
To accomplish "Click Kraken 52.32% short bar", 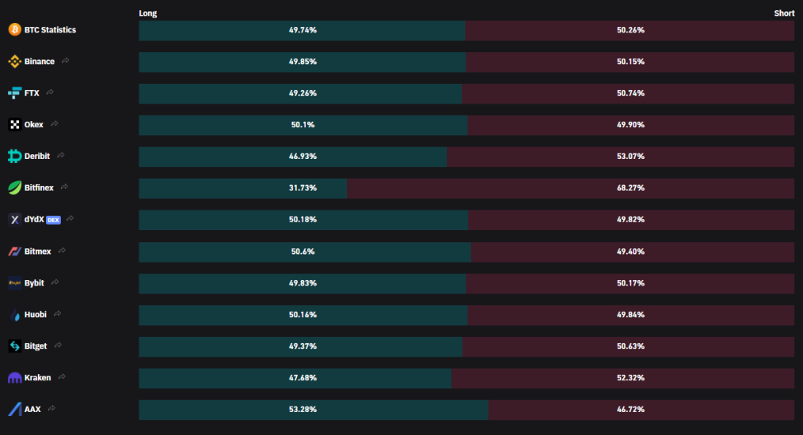I will (x=622, y=378).
